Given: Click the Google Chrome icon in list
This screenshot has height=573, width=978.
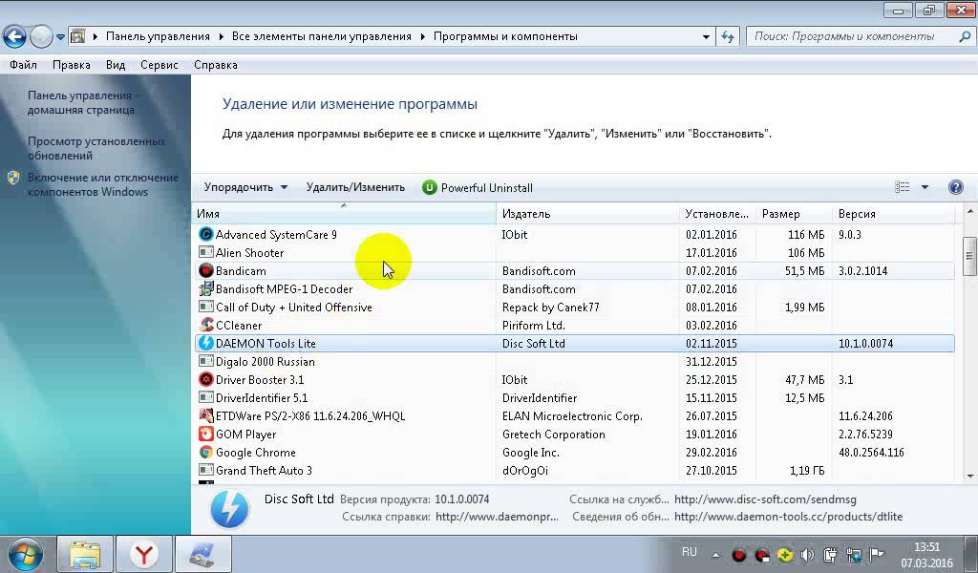Looking at the screenshot, I should 205,453.
